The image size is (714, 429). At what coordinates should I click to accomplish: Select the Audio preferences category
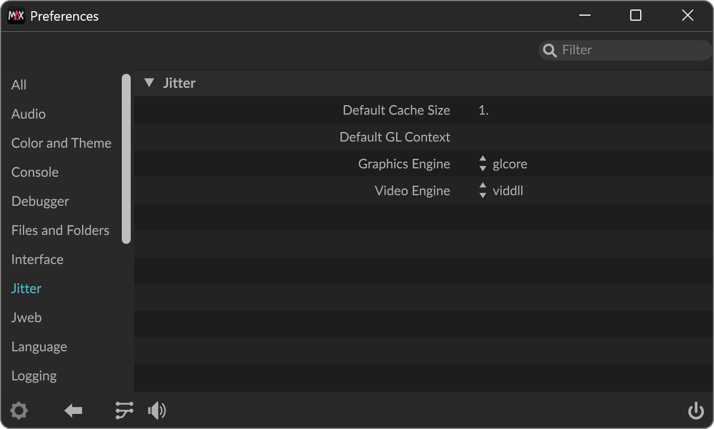pos(28,114)
